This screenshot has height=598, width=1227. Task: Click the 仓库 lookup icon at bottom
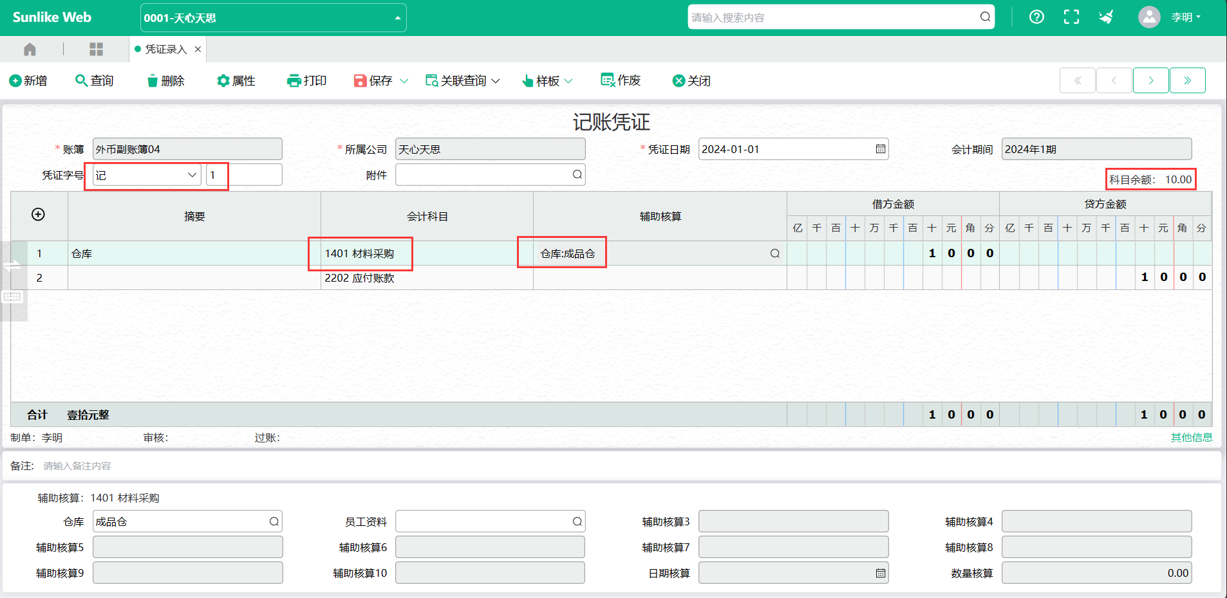point(274,521)
